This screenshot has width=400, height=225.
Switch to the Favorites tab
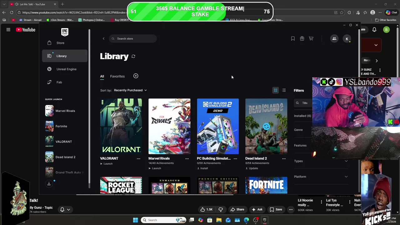point(117,76)
